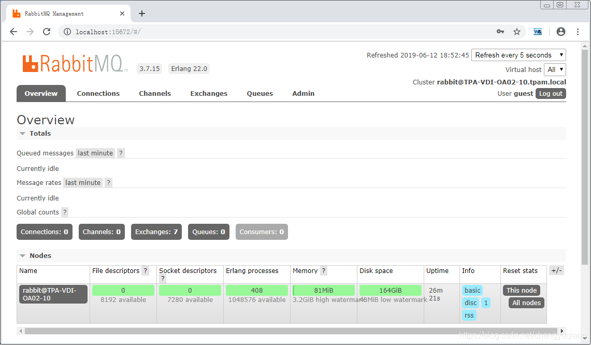This screenshot has height=345, width=591.
Task: Select the RabbitMQ Management browser tab
Action: coord(68,13)
